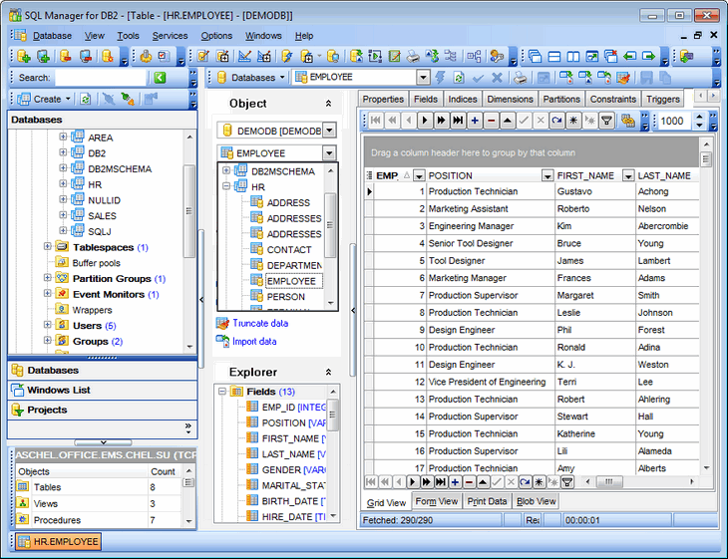Viewport: 728px width, 559px height.
Task: Click inside the Search input field
Action: (101, 78)
